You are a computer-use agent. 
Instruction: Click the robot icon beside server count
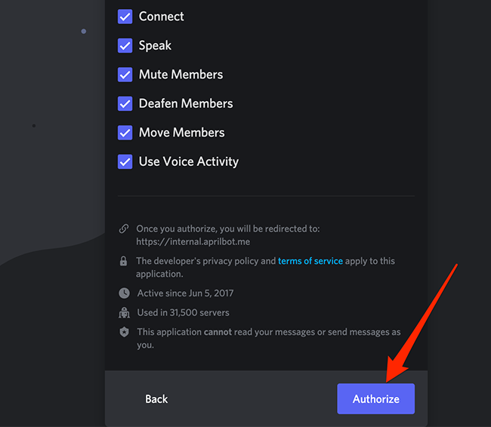click(124, 312)
